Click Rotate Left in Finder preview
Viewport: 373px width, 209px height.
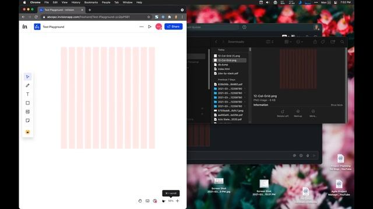283,113
